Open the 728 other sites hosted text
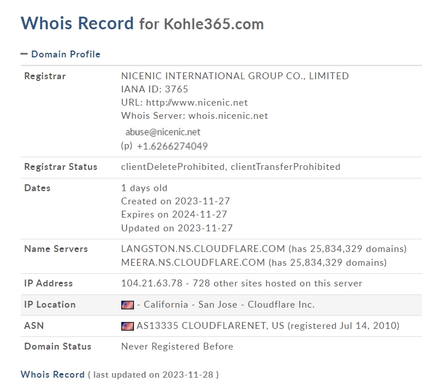Image resolution: width=422 pixels, height=384 pixels. tap(277, 283)
